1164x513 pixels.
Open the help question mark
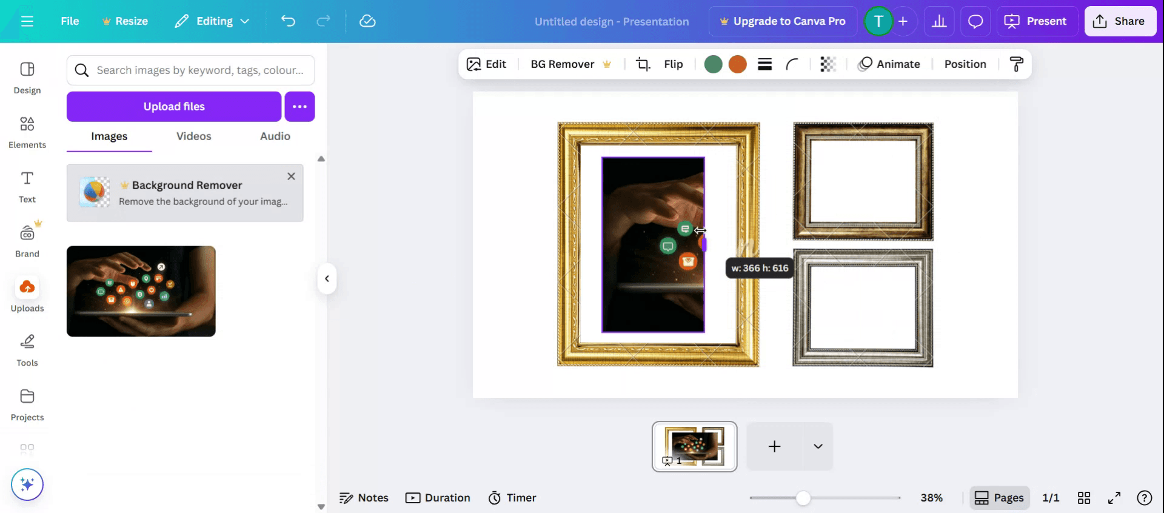[1145, 498]
